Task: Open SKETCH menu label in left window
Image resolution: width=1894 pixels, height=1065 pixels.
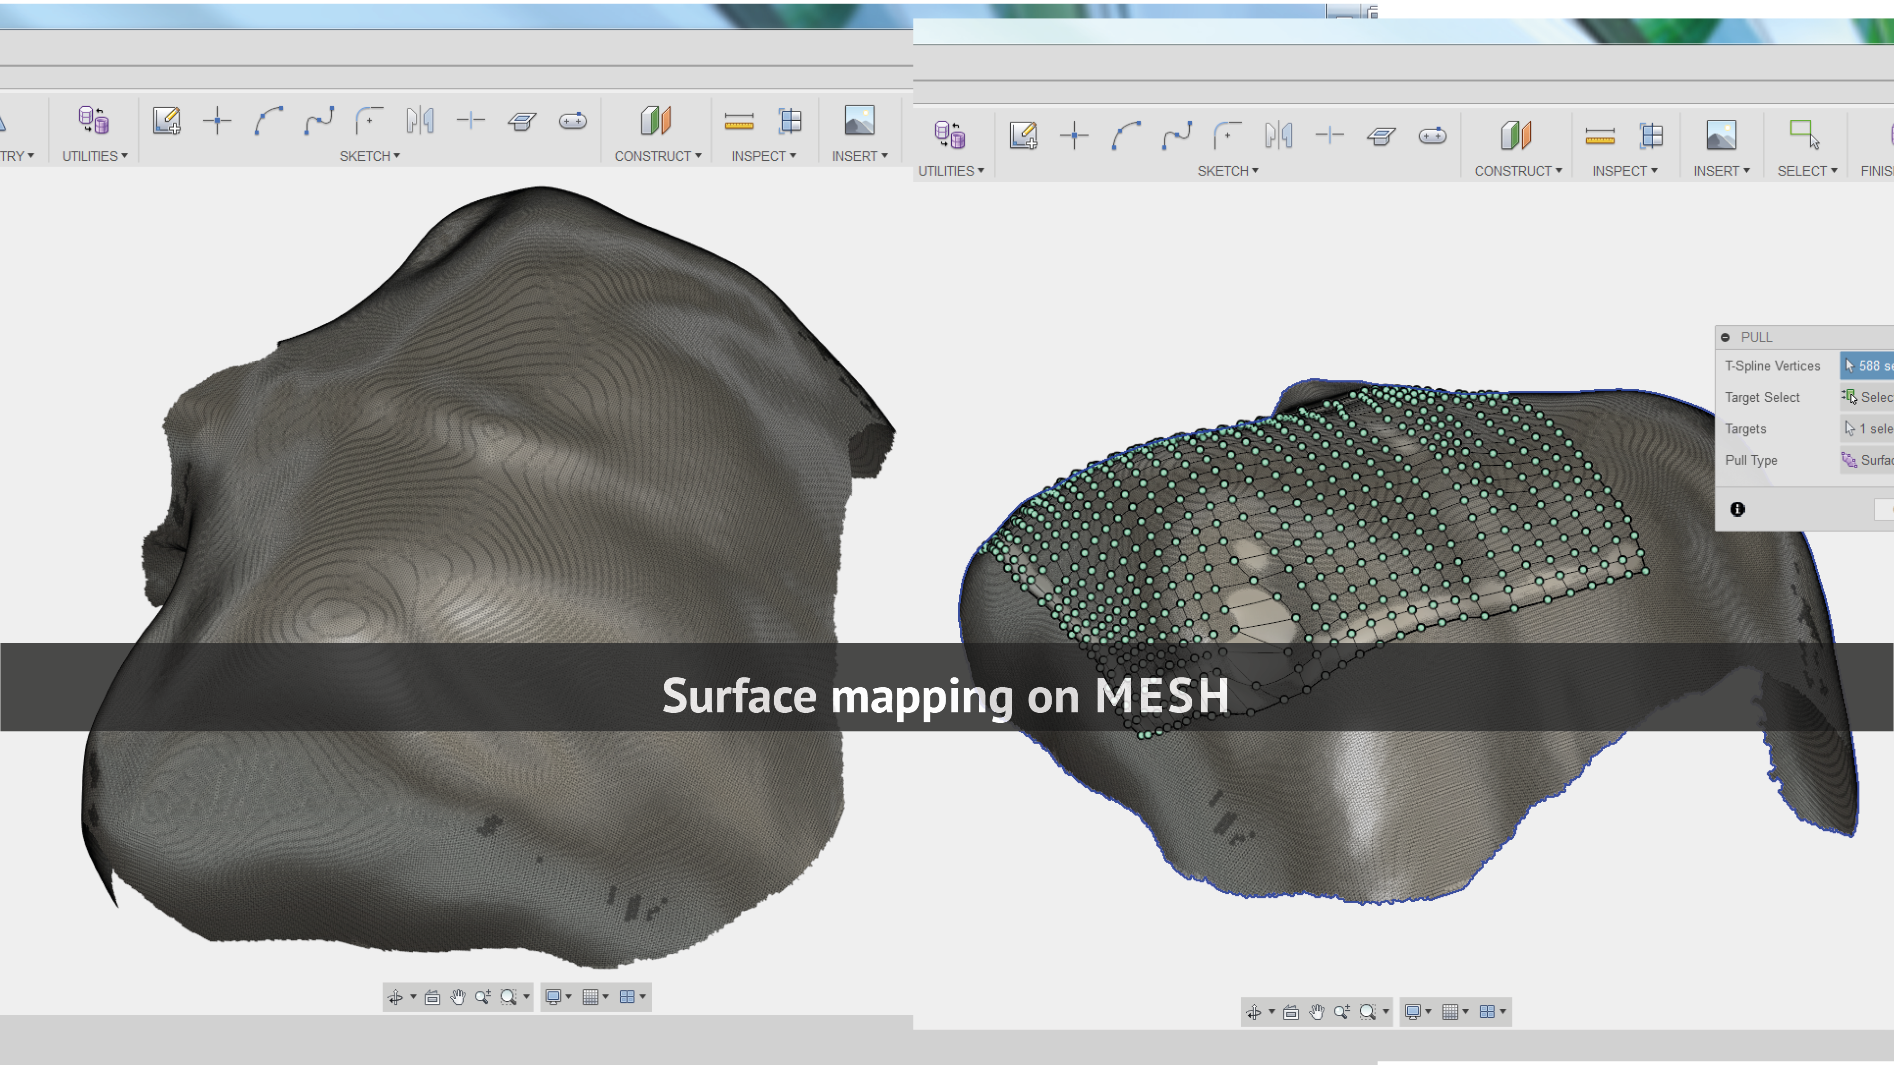Action: tap(370, 156)
